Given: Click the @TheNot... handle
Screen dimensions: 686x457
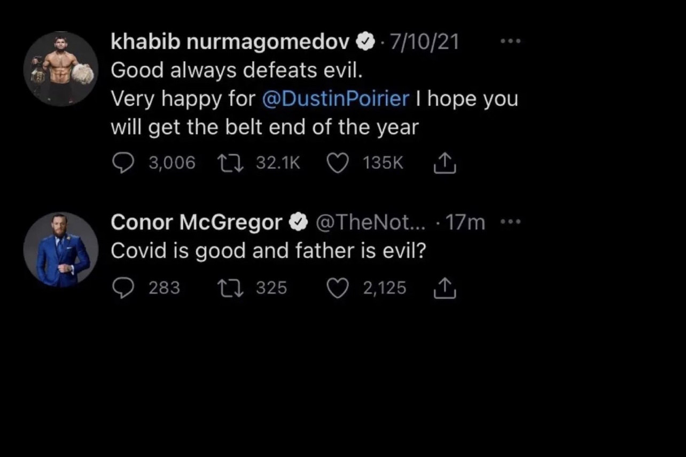Looking at the screenshot, I should tap(371, 222).
